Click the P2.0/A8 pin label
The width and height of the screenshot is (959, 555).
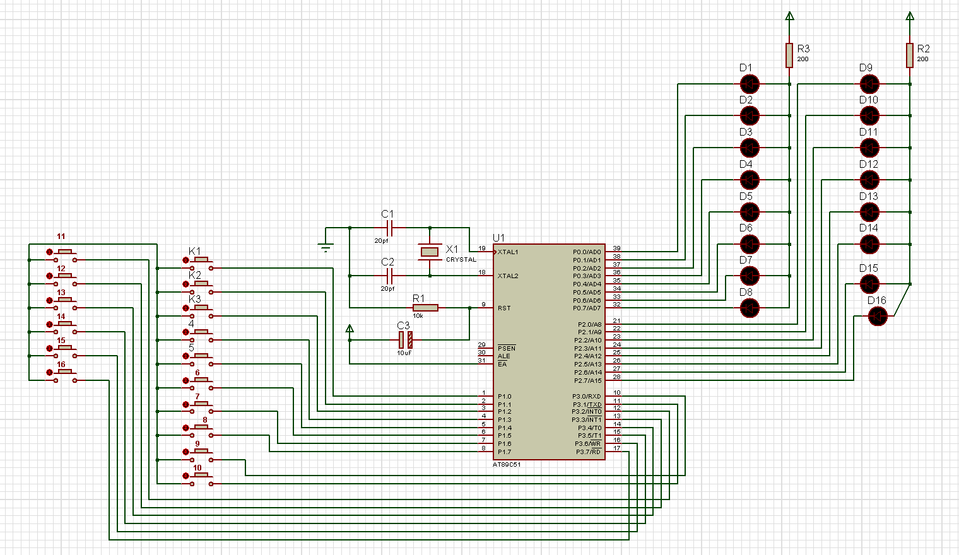[x=590, y=324]
